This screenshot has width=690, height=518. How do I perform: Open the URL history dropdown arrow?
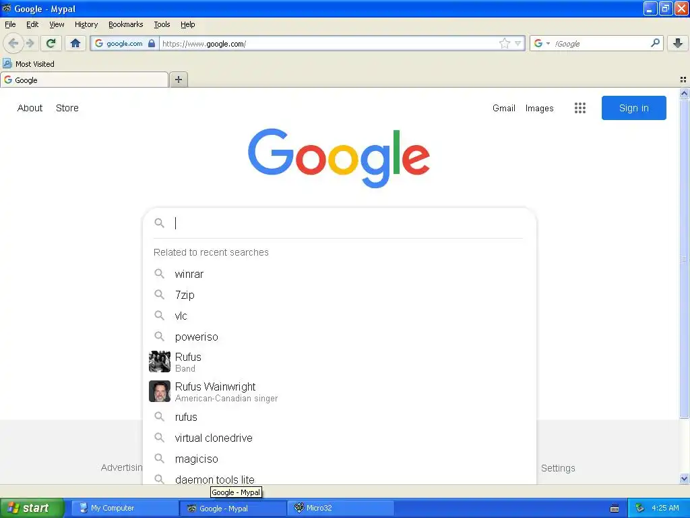coord(518,43)
